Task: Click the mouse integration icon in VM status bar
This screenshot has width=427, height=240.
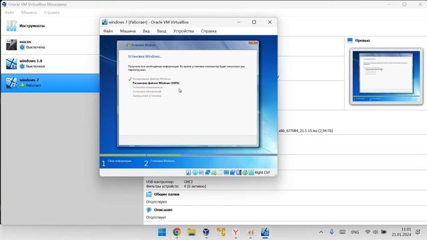Action: [x=245, y=173]
